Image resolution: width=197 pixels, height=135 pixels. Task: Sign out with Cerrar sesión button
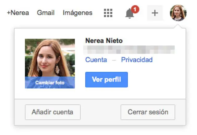(148, 112)
